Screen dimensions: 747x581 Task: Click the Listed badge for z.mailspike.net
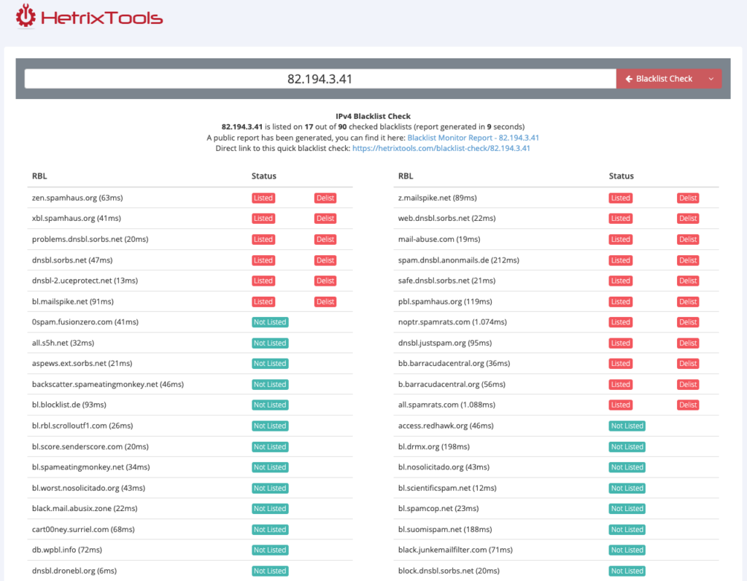[621, 198]
